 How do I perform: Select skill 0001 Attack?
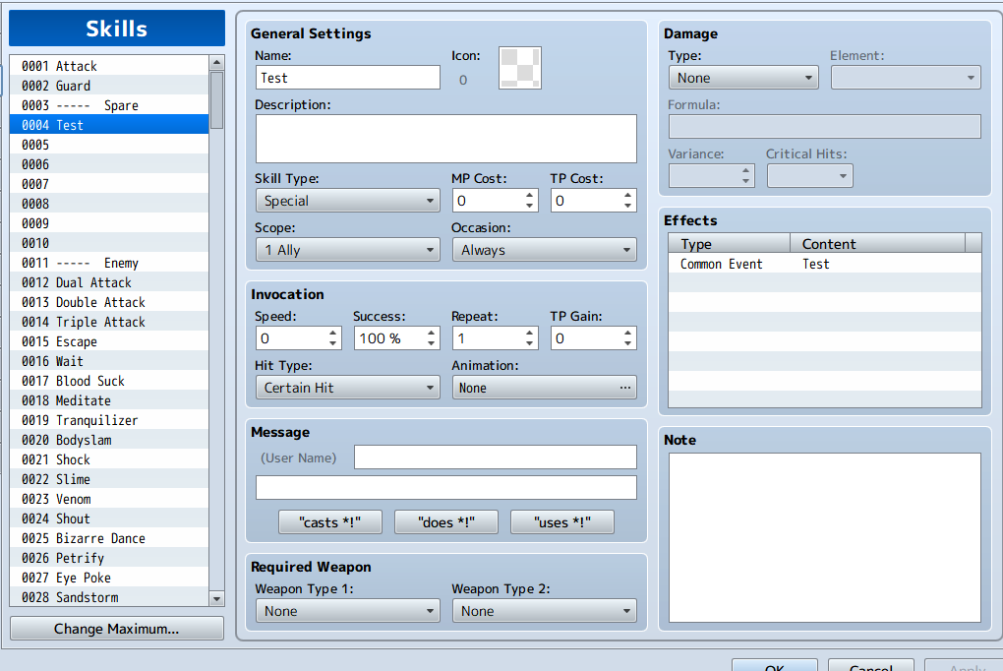109,66
